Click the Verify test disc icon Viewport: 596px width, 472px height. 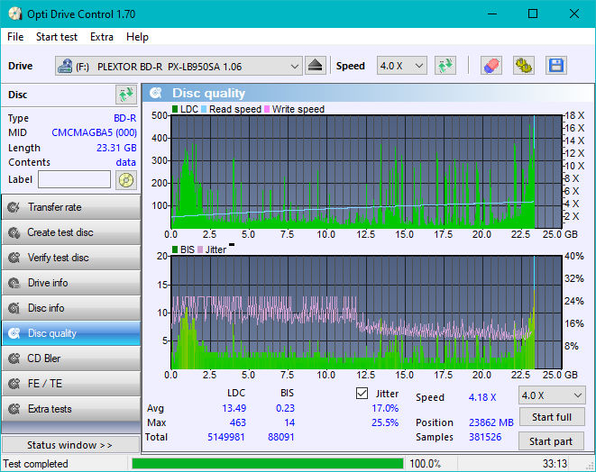coord(14,258)
